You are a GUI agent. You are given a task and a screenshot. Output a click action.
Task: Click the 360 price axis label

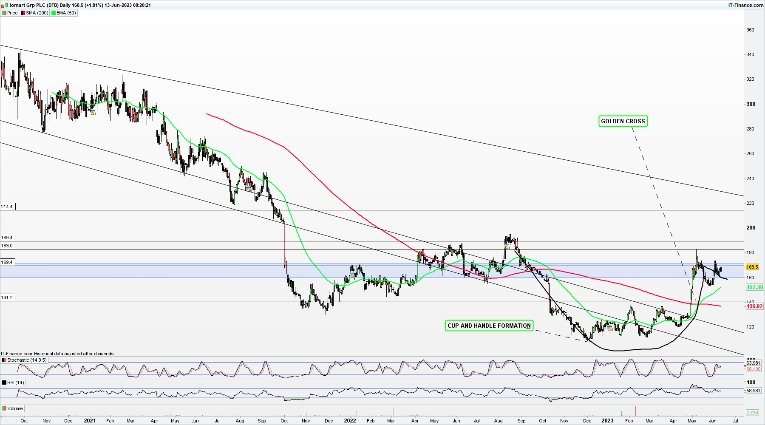pyautogui.click(x=751, y=30)
